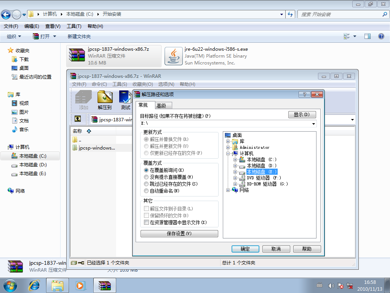Collapse the 计算机 (Computer) tree node
390x293 pixels.
(228, 154)
